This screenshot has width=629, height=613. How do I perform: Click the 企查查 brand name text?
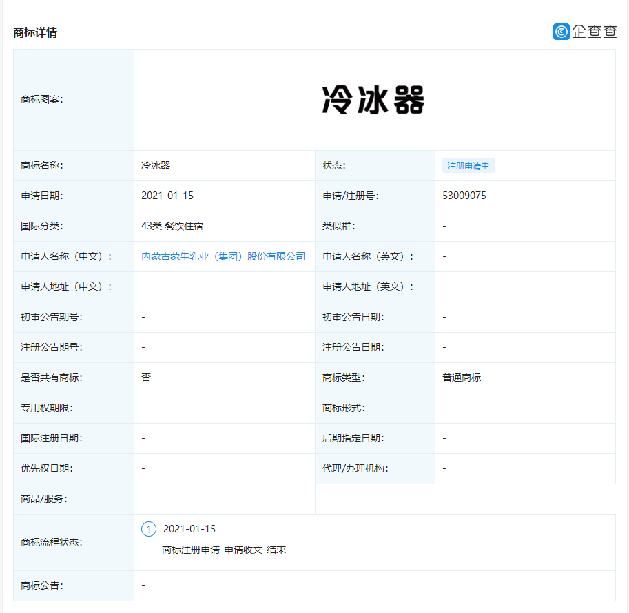(594, 32)
